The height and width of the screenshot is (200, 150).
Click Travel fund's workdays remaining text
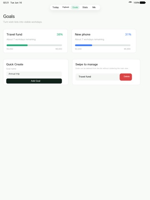click(21, 40)
